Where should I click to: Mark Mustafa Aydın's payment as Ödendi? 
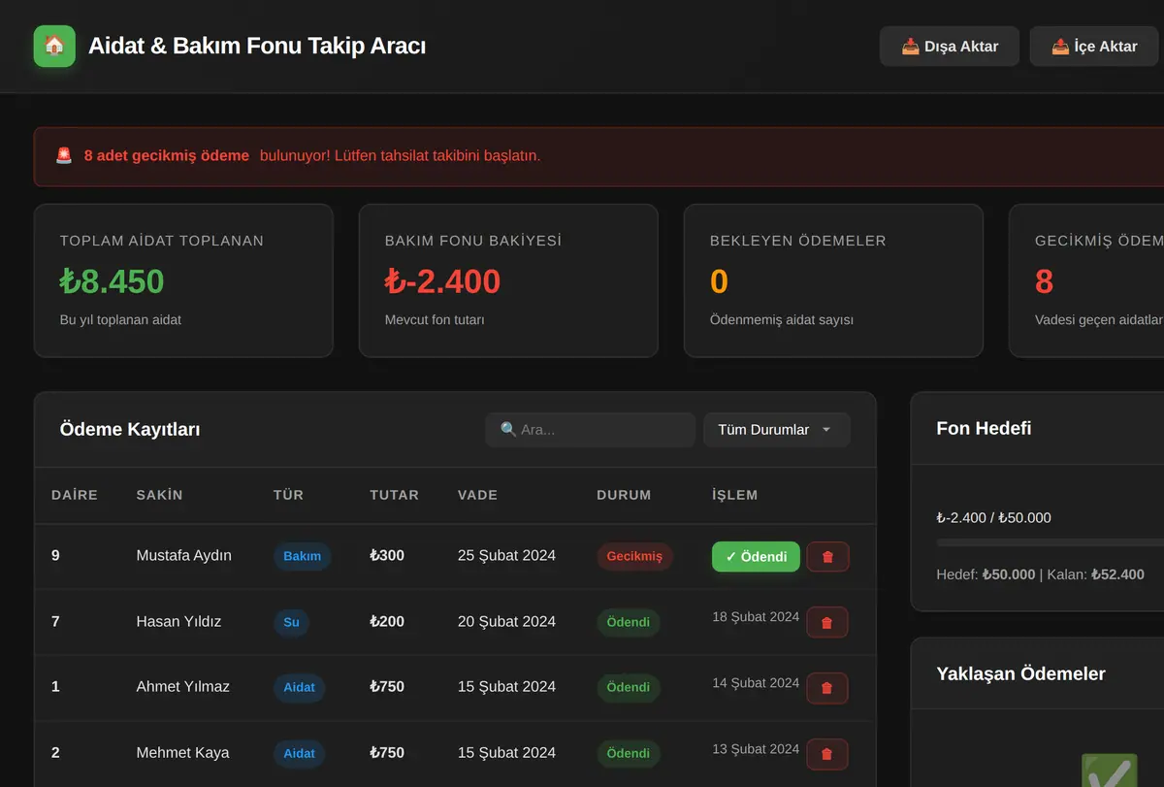point(756,557)
